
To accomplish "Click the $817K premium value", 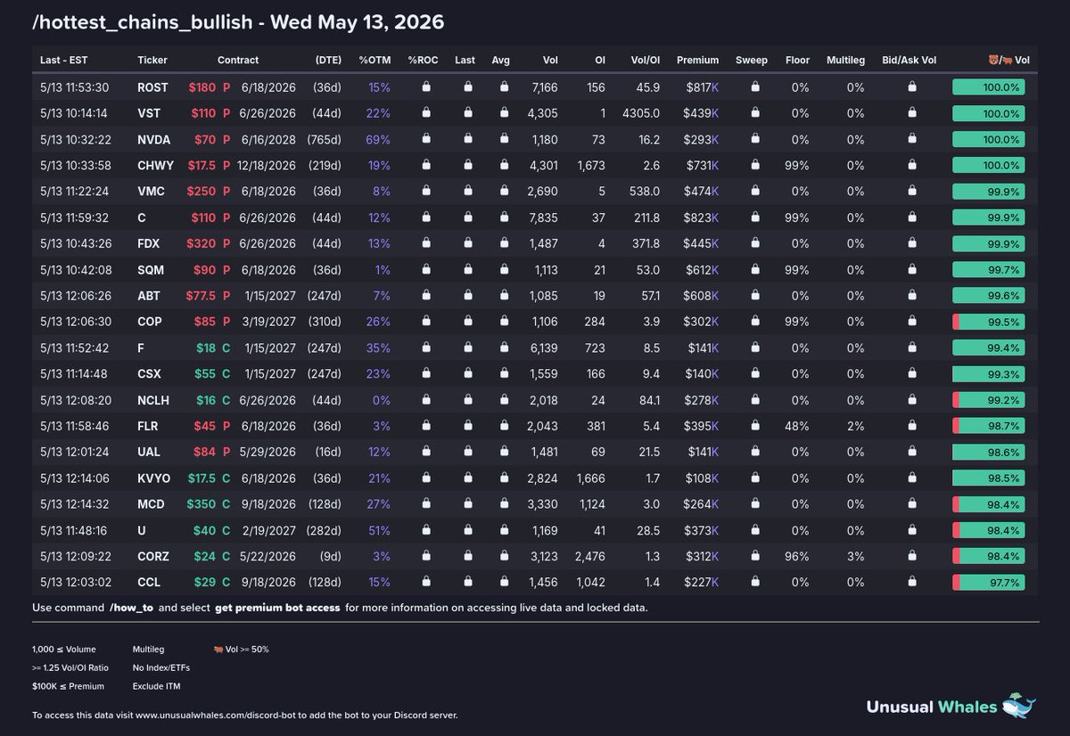I will click(703, 87).
